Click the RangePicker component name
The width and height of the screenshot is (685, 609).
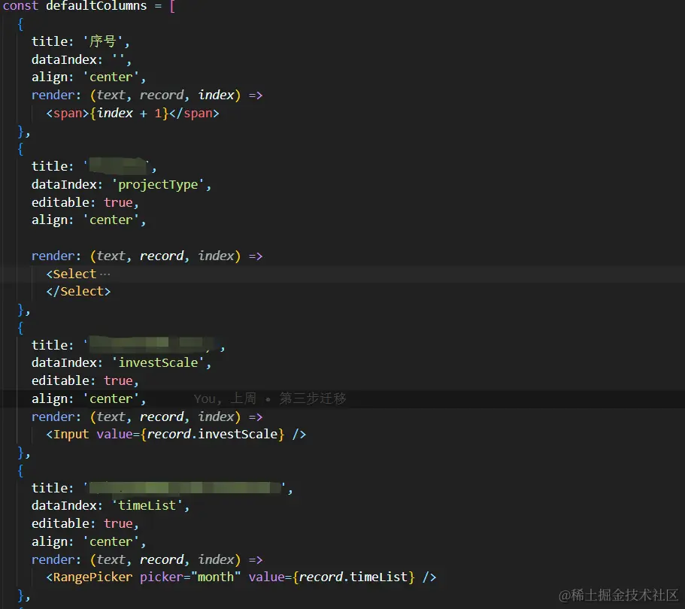[x=92, y=577]
